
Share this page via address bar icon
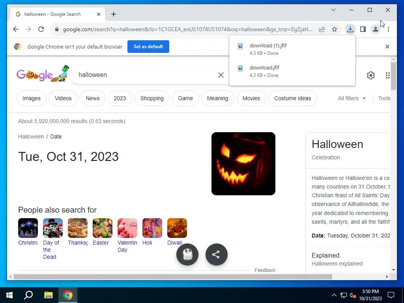[x=322, y=29]
